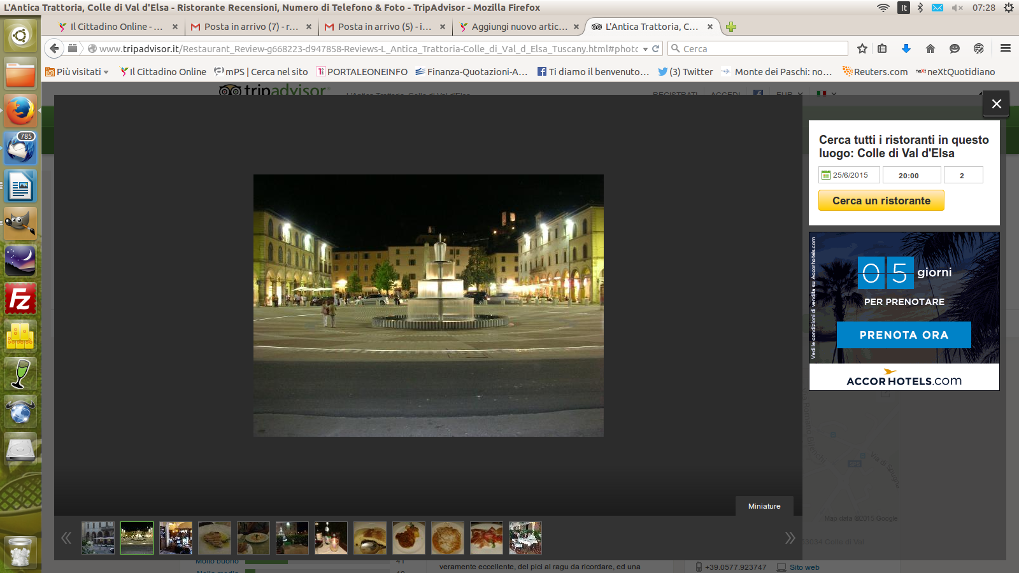
Task: Open the Reuters.com bookmark
Action: [x=875, y=72]
